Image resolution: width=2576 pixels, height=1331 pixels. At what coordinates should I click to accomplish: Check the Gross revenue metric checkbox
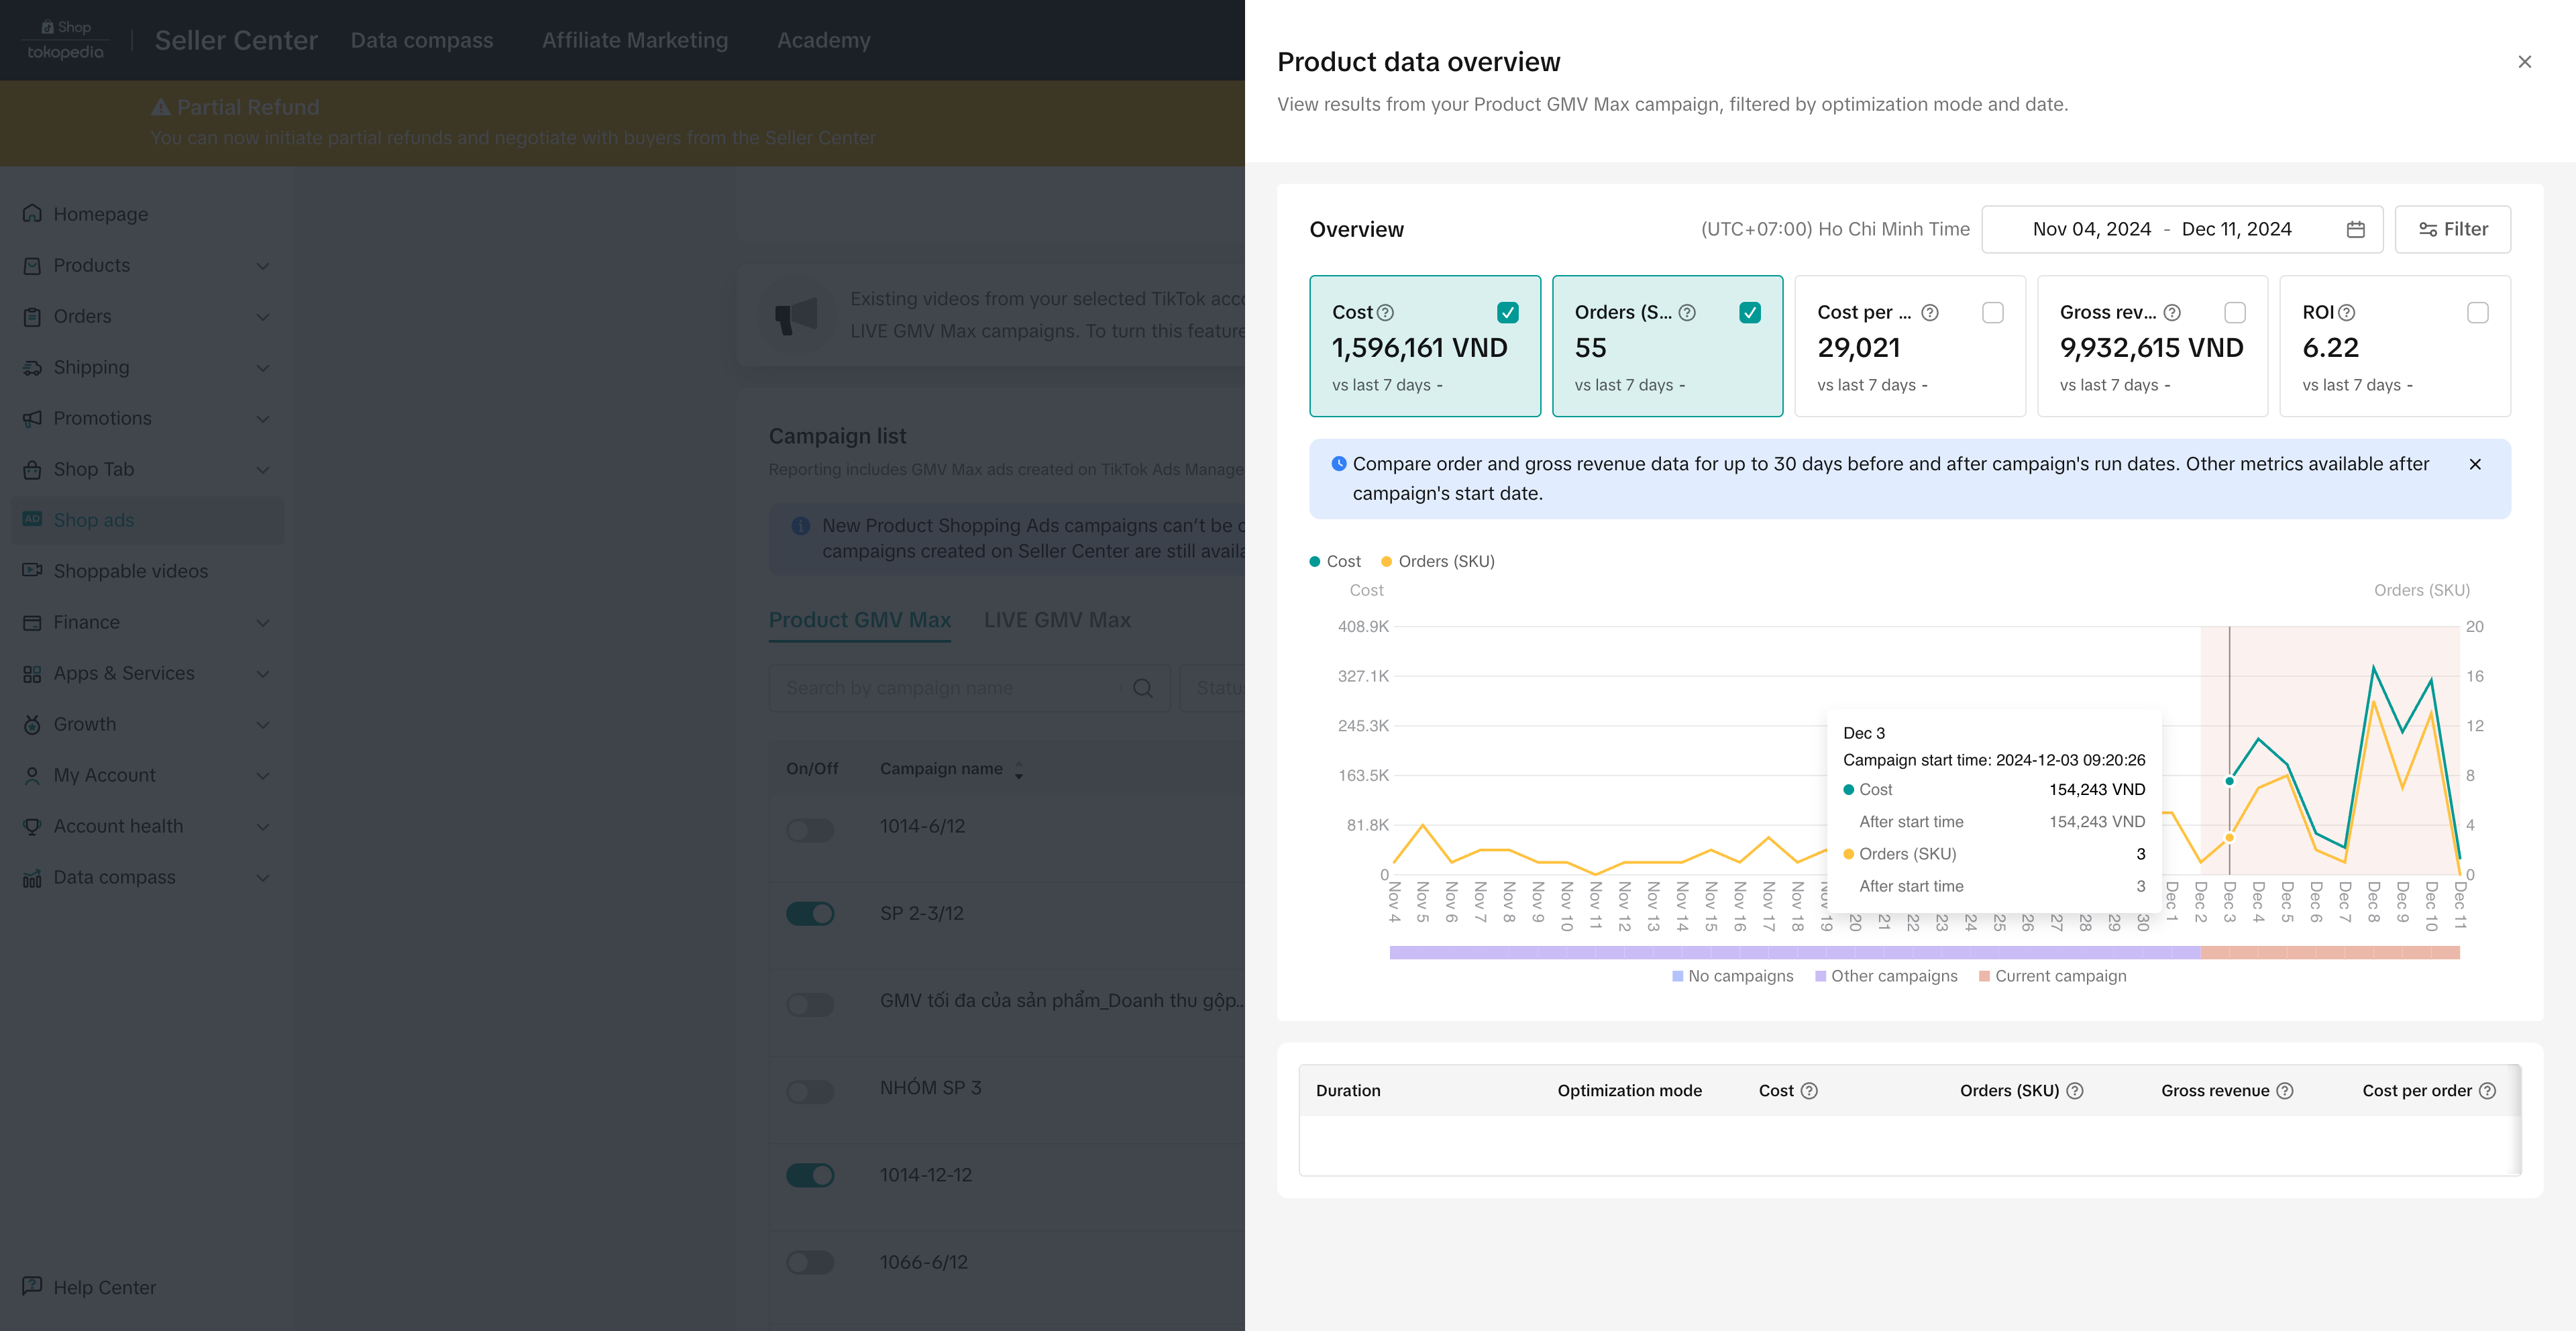click(2235, 313)
